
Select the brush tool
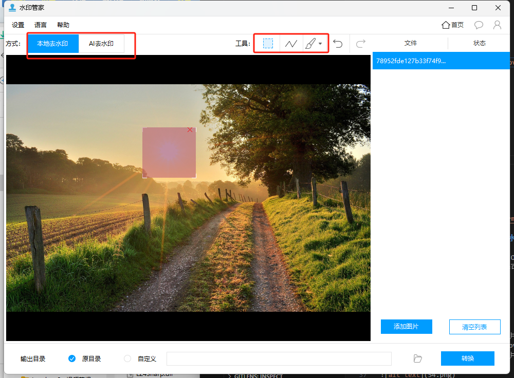coord(310,43)
